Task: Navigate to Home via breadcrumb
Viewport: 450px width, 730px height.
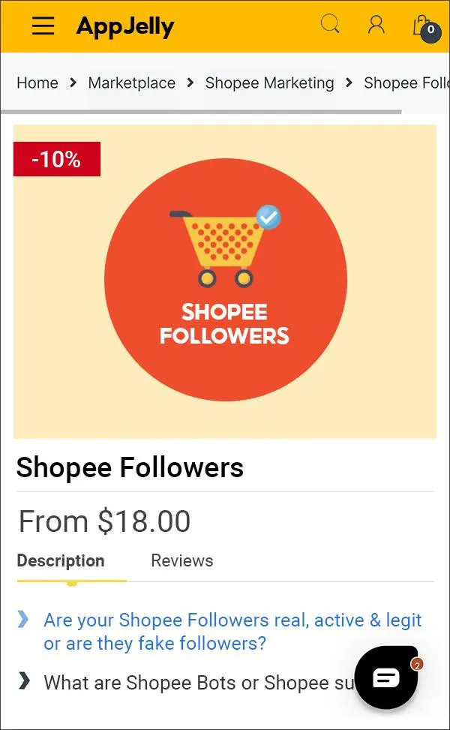Action: click(37, 83)
